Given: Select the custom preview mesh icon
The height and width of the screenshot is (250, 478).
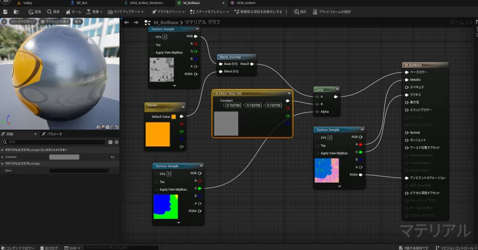Looking at the screenshot, I should pos(116,127).
